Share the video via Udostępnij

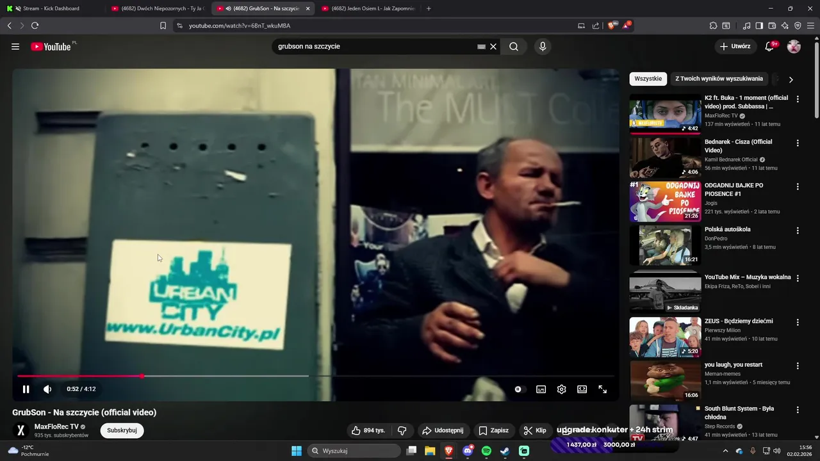point(443,430)
